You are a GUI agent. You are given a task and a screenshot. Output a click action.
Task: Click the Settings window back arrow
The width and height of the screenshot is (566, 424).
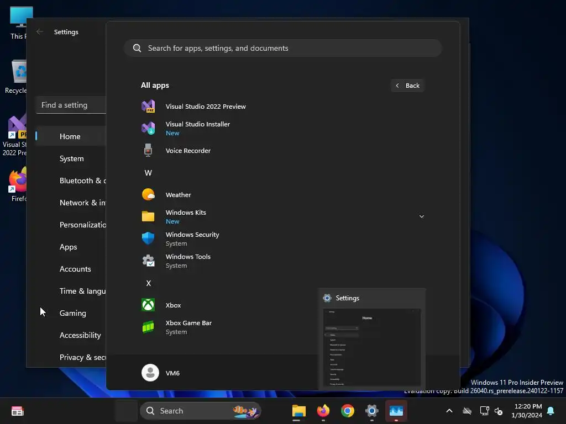tap(40, 31)
